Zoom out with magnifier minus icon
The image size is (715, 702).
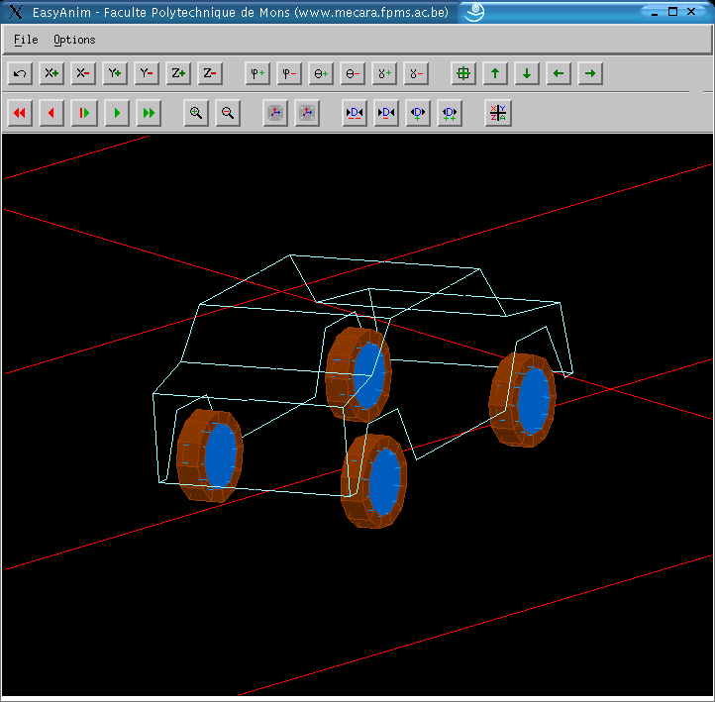click(x=228, y=113)
